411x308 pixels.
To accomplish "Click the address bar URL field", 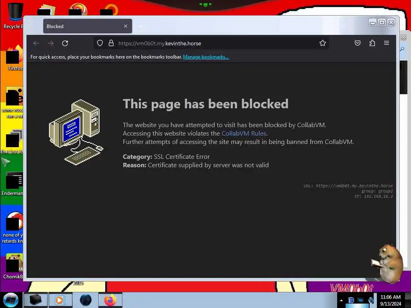I will 211,43.
